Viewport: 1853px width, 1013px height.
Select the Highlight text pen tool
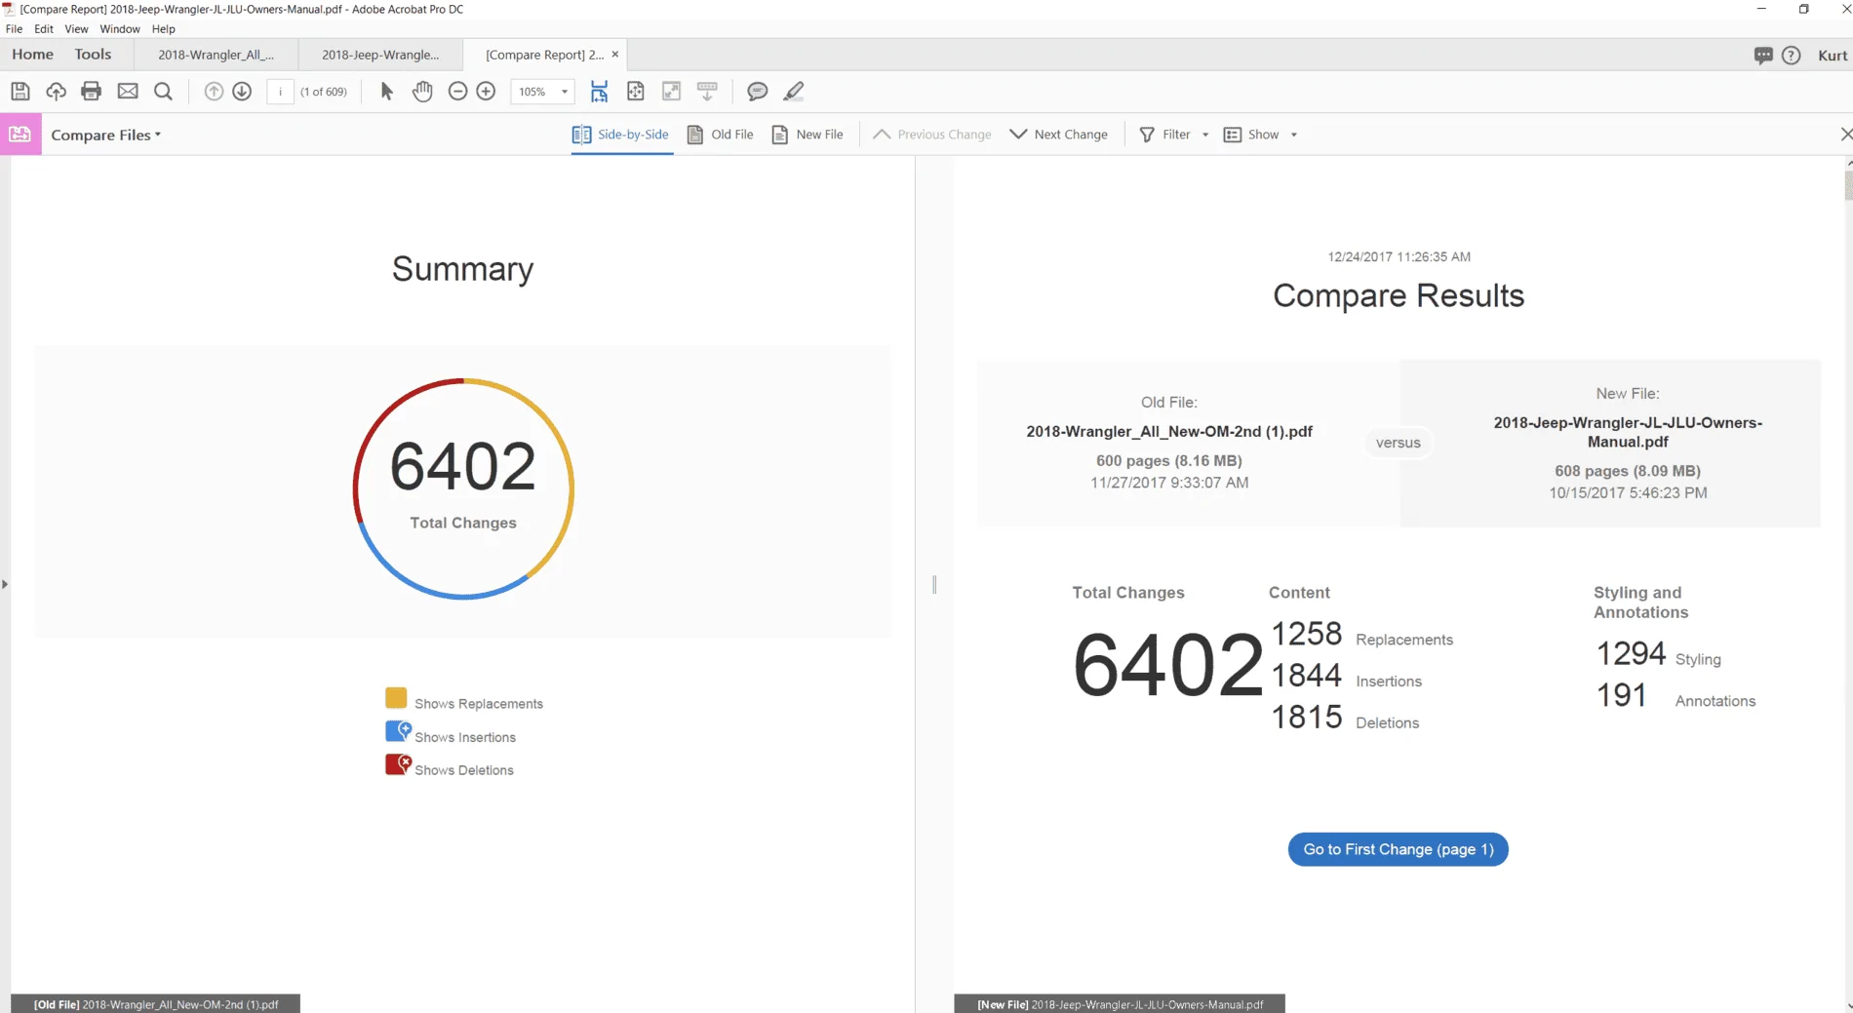[794, 92]
